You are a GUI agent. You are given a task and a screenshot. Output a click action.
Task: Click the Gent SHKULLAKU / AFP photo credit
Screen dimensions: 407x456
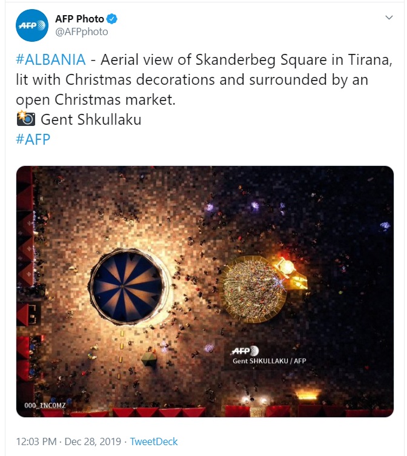click(x=268, y=361)
